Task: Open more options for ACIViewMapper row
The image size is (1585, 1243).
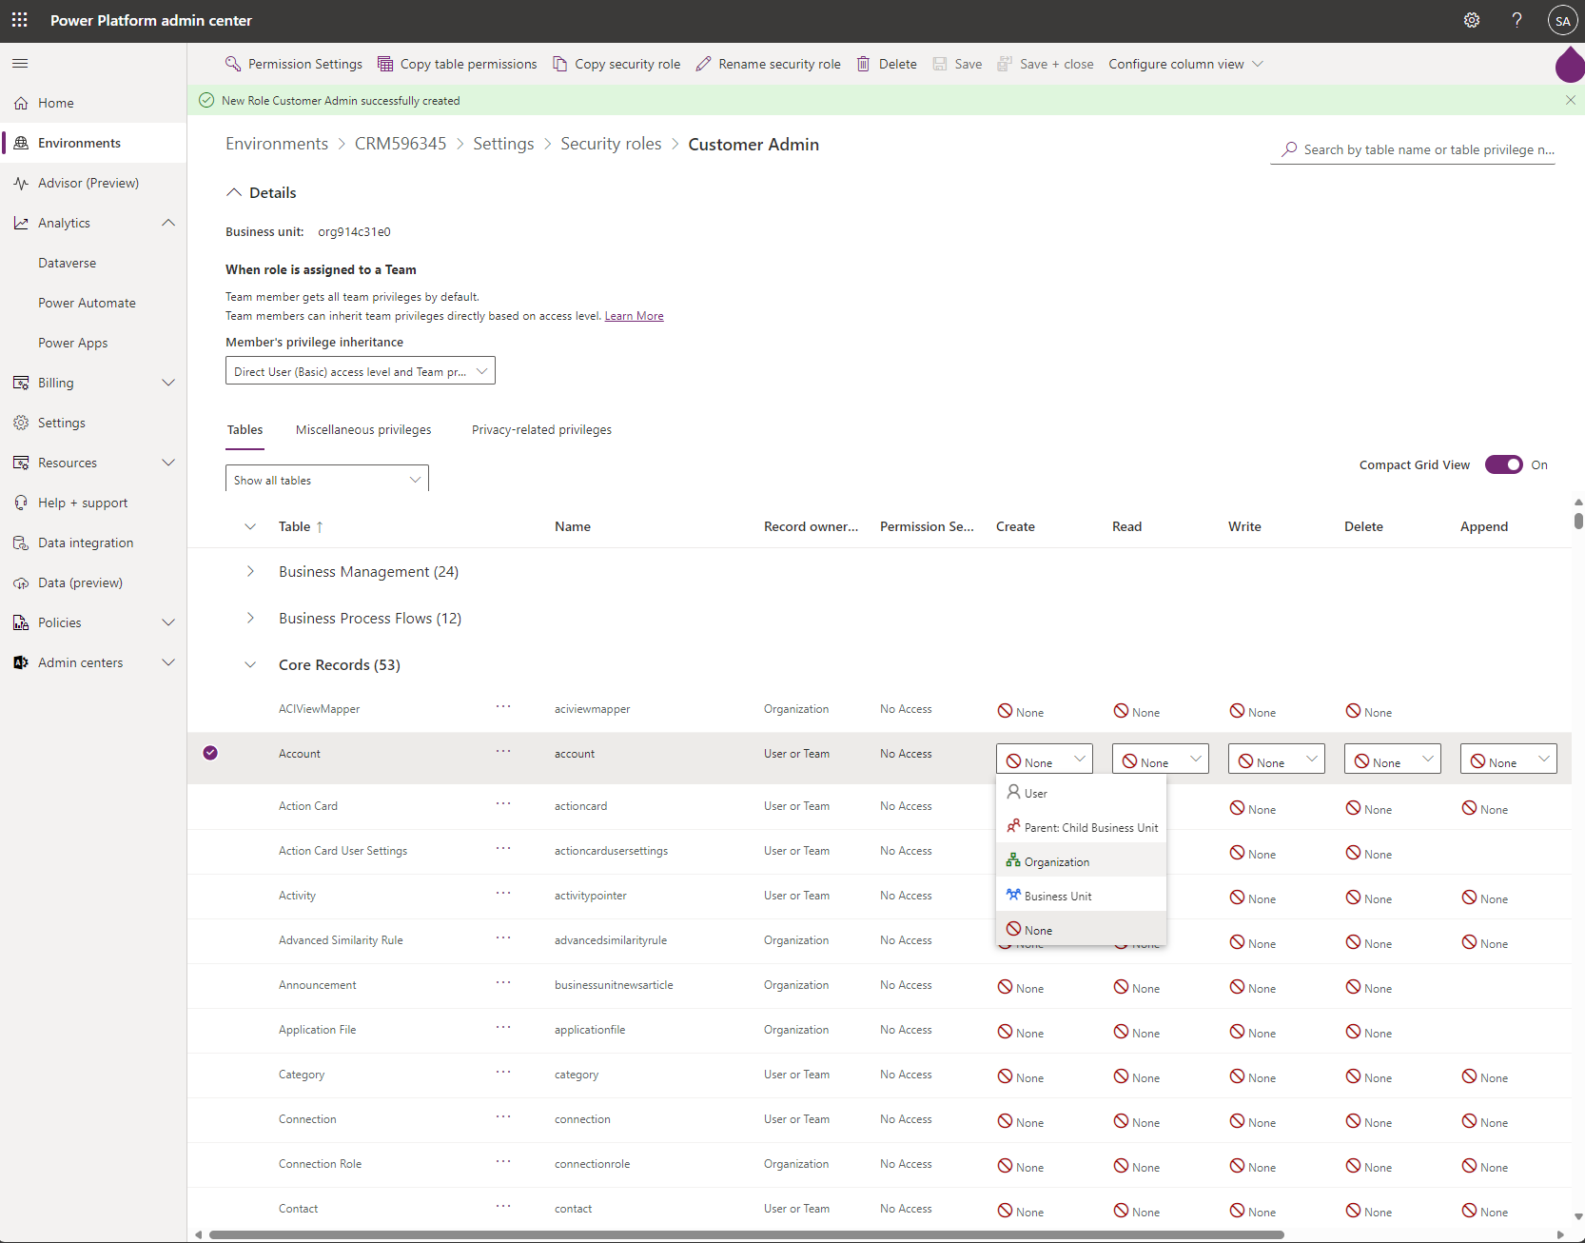Action: [x=503, y=707]
